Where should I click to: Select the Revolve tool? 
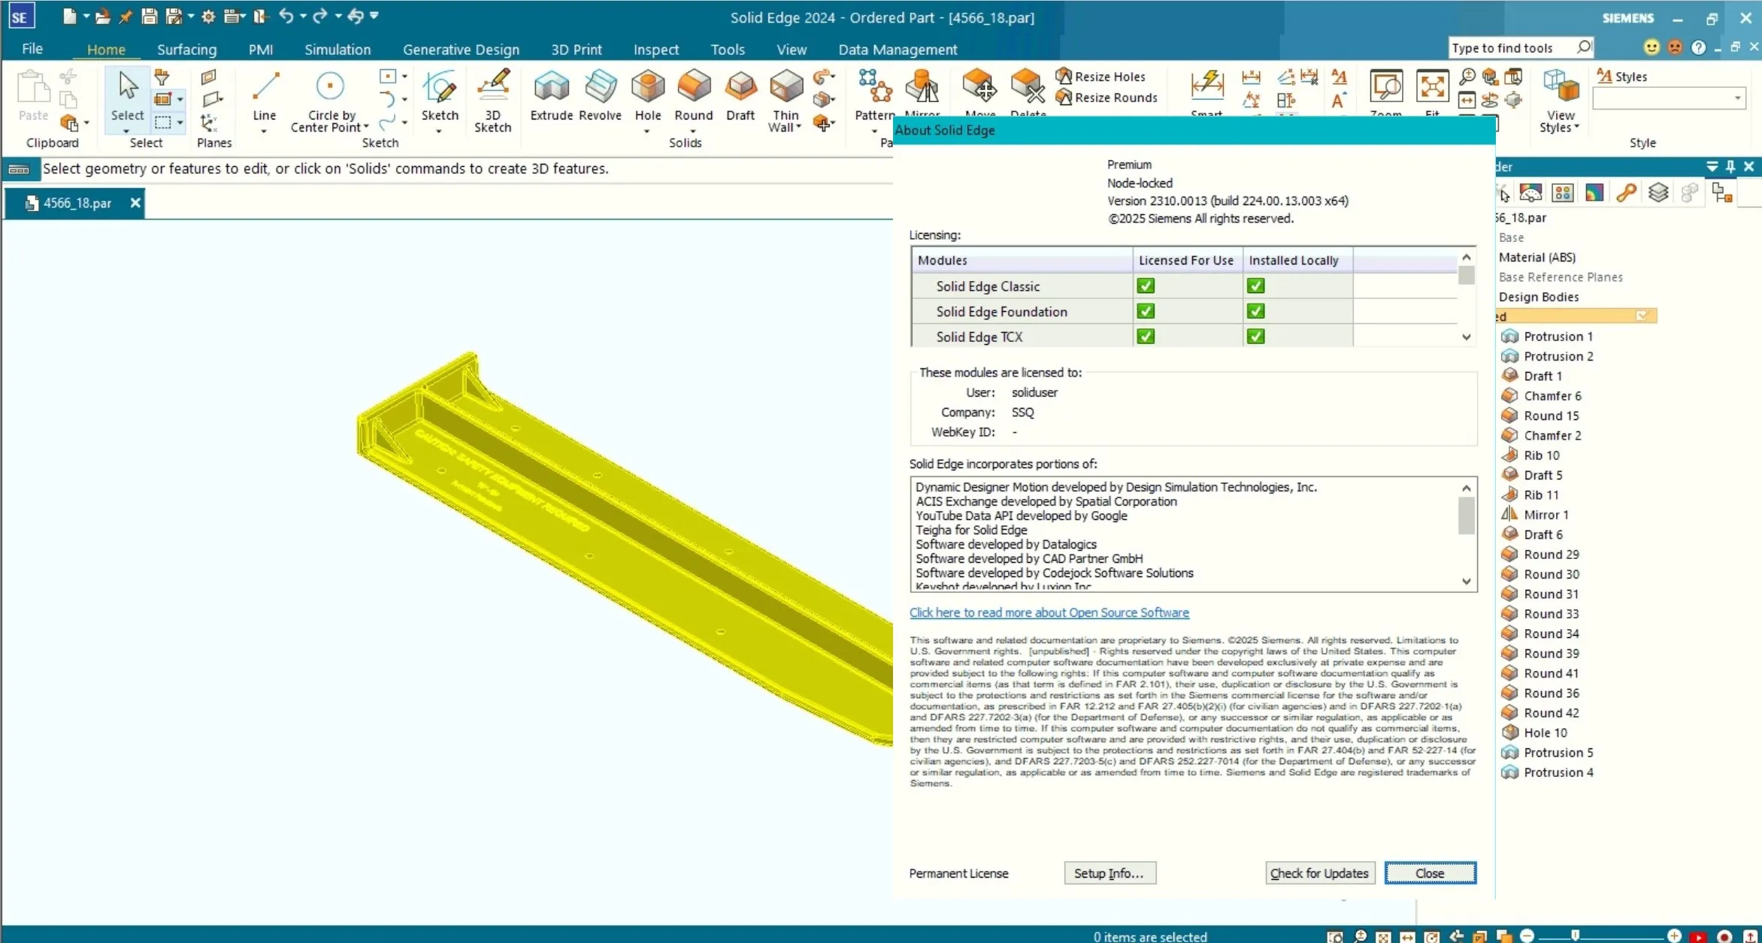(600, 95)
